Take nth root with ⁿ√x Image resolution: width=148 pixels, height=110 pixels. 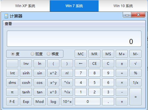pos(67,82)
